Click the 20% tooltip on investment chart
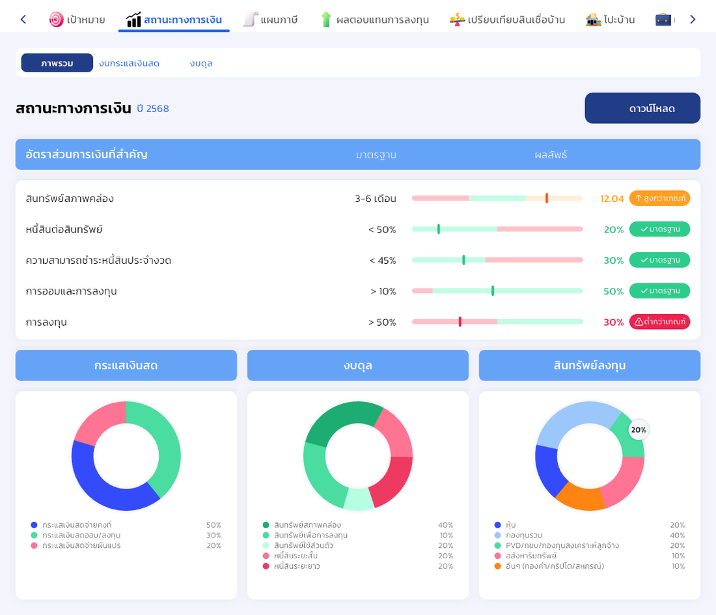716x615 pixels. (x=639, y=429)
